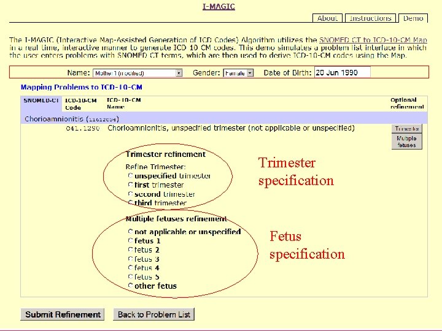Submit the refinement
442x331 pixels.
(62, 314)
